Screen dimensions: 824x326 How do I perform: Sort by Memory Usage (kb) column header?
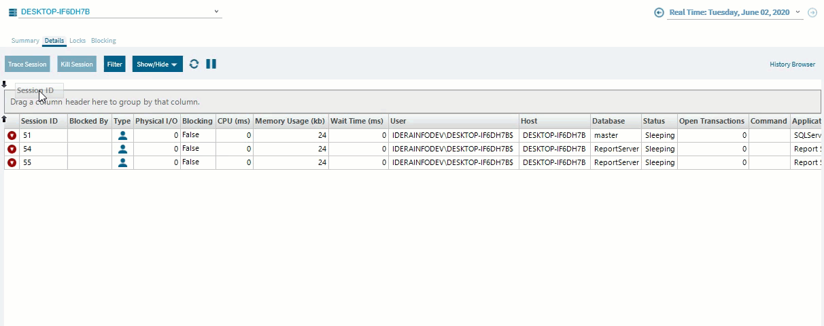coord(290,122)
